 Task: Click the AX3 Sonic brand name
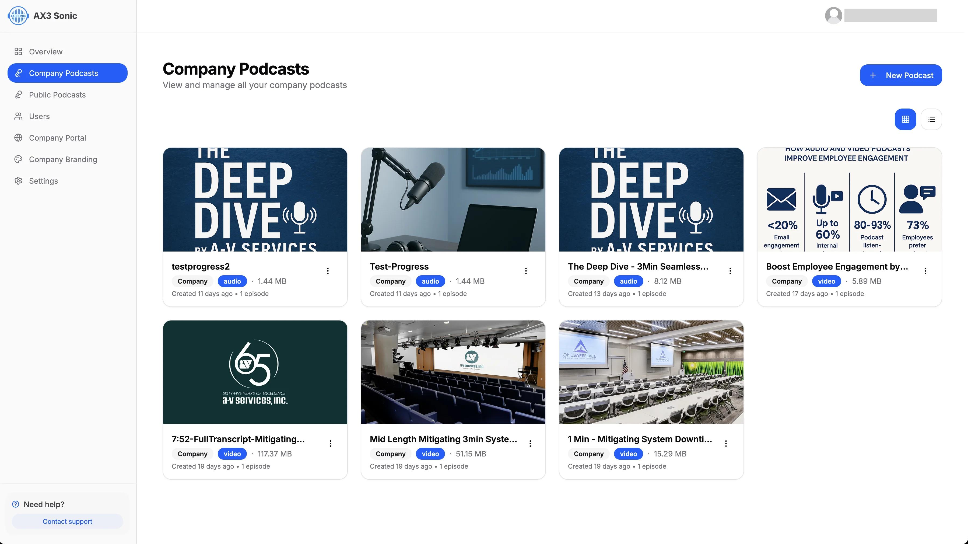click(55, 16)
